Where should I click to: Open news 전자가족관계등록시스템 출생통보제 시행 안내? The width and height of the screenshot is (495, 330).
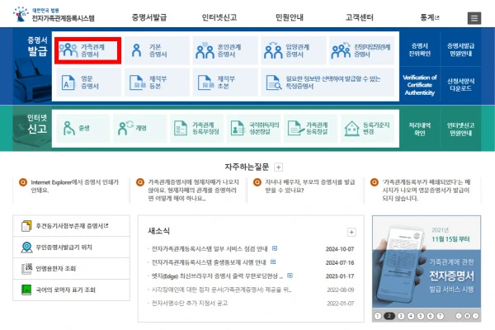(209, 262)
